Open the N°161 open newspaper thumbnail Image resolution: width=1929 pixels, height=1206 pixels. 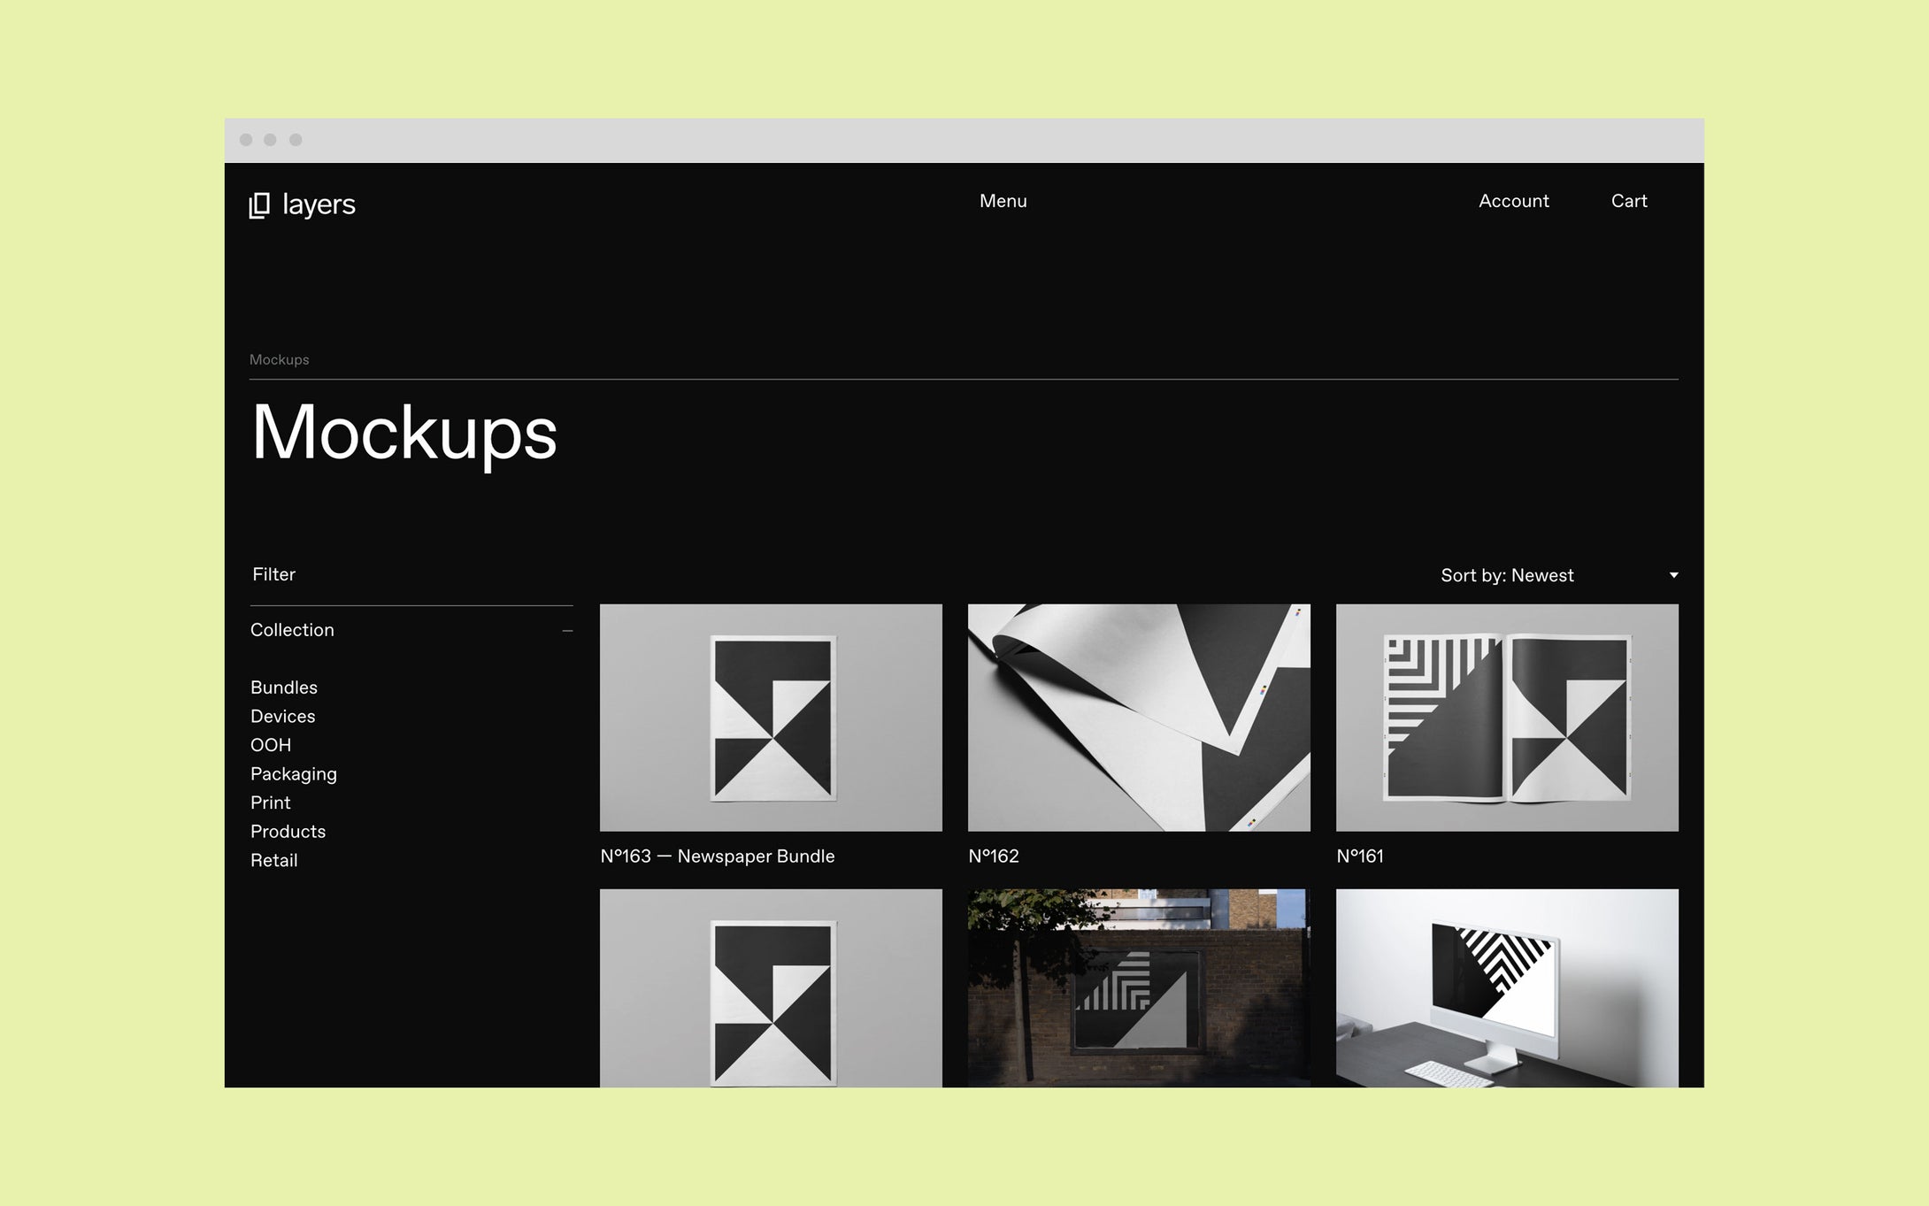coord(1507,718)
